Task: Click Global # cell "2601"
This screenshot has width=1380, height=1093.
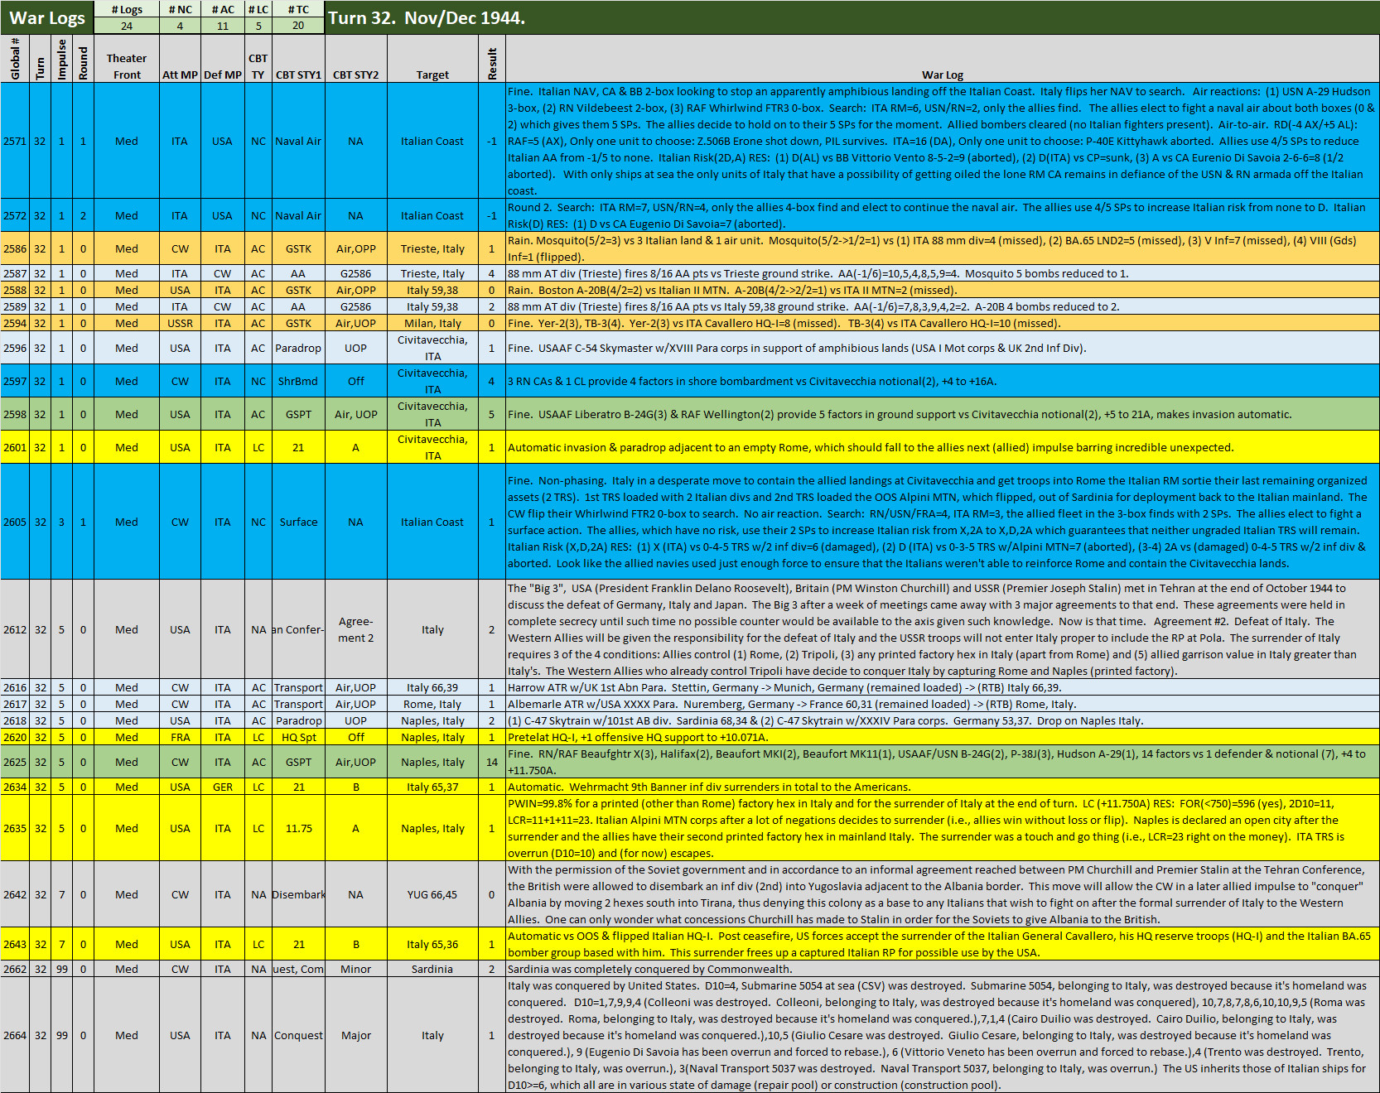Action: pos(15,447)
